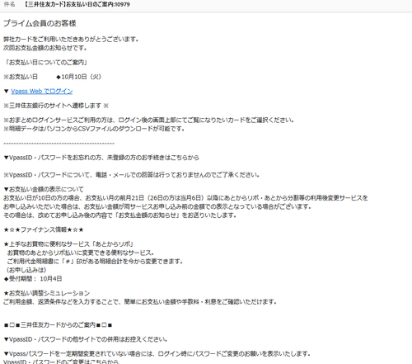The height and width of the screenshot is (364, 412).
Task: Click the line ご利用代金明細書に「＃」印がある明細合計
Action: (95, 261)
